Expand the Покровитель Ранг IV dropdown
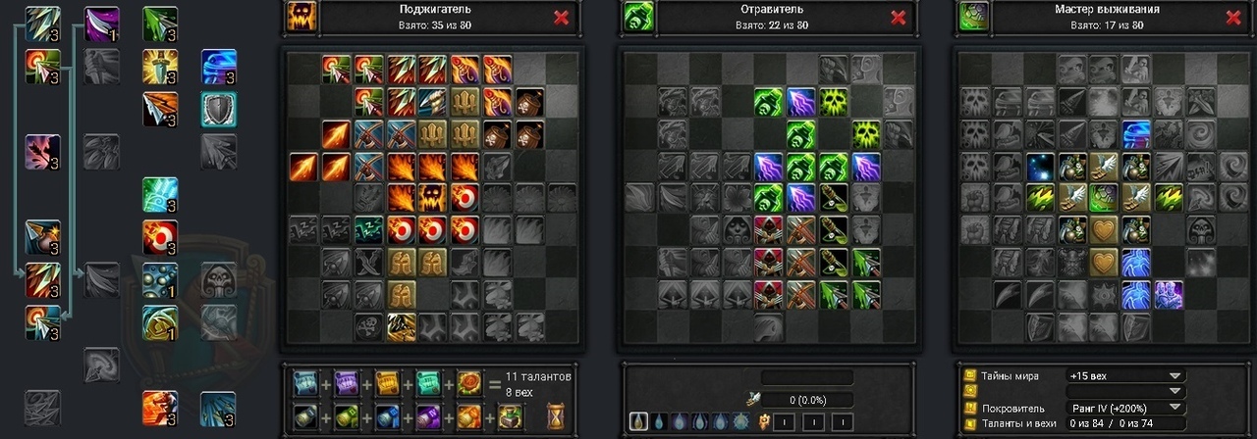The height and width of the screenshot is (439, 1257). coord(1124,408)
